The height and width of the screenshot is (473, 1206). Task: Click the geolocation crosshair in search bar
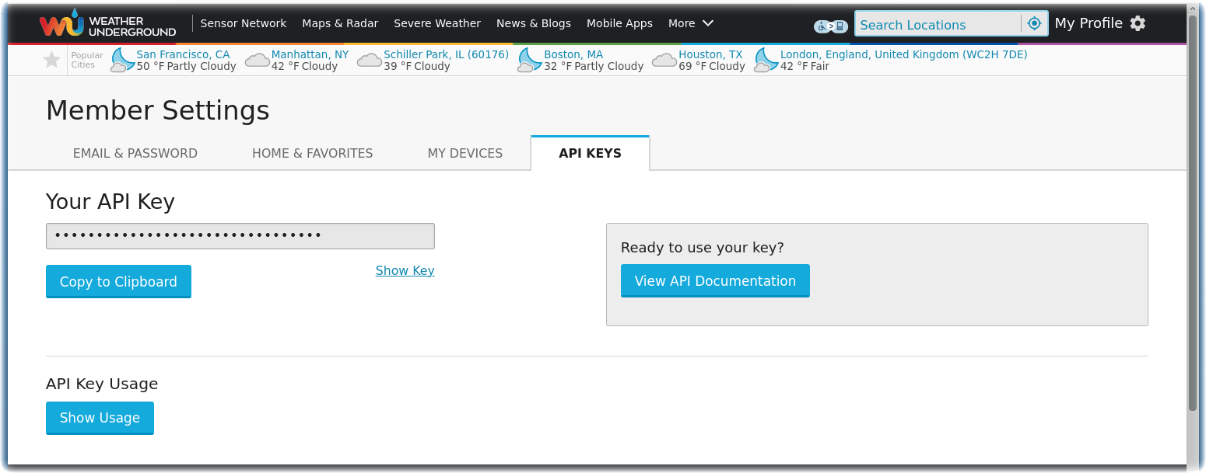click(x=1035, y=23)
